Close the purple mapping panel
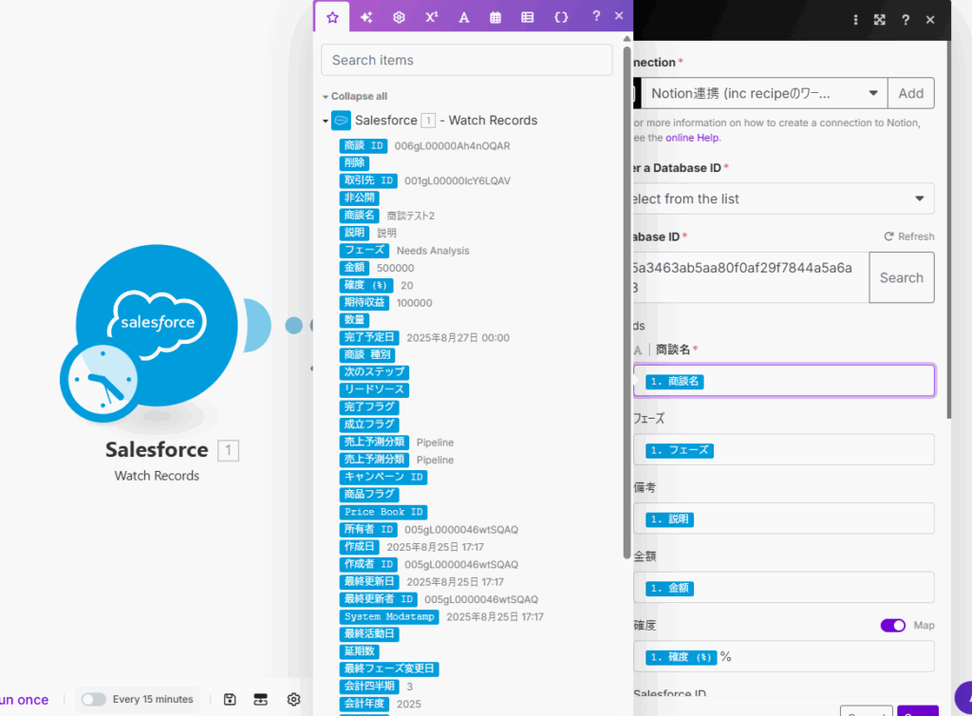 [x=619, y=16]
